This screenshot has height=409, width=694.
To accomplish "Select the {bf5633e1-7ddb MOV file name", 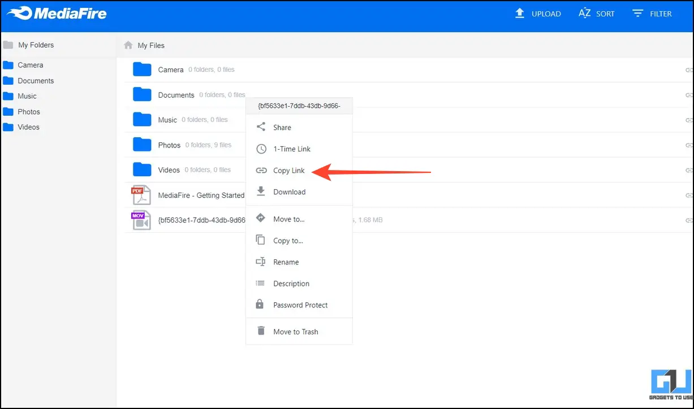I will [202, 220].
